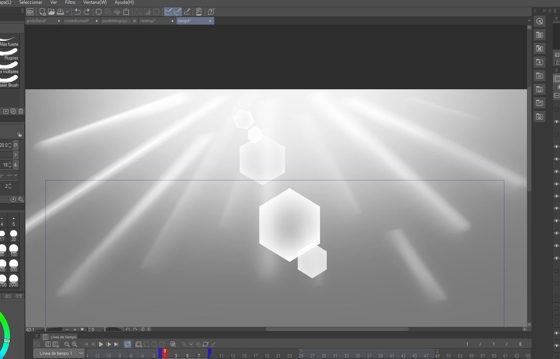Open the Línea de tiempo 1 dropdown
560x359 pixels.
(59, 353)
